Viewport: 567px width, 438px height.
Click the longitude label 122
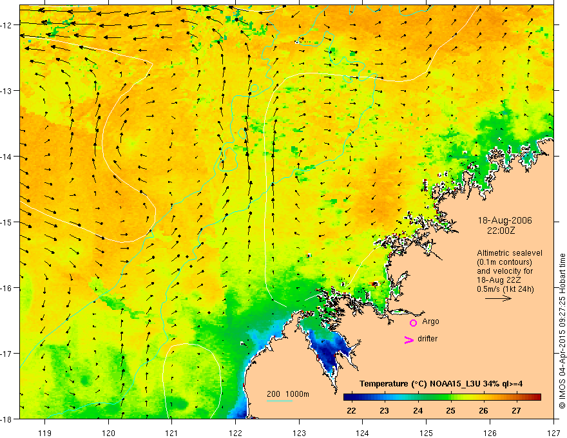pyautogui.click(x=235, y=433)
